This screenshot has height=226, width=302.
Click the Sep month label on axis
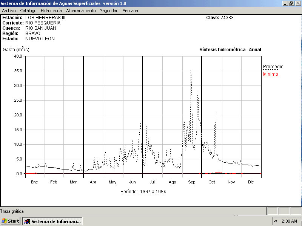click(x=192, y=182)
